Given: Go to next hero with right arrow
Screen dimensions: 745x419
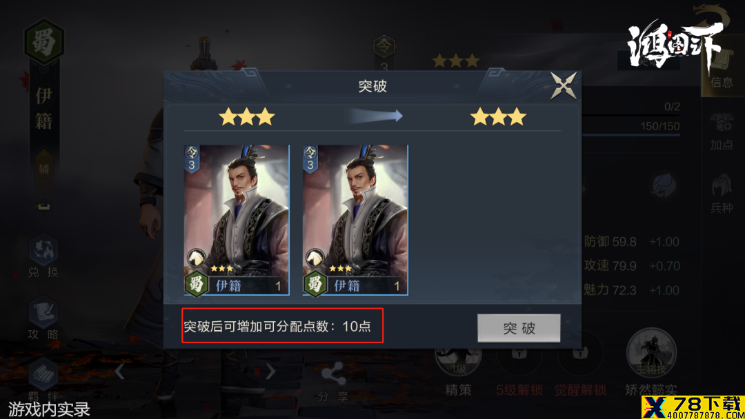Looking at the screenshot, I should (x=270, y=371).
